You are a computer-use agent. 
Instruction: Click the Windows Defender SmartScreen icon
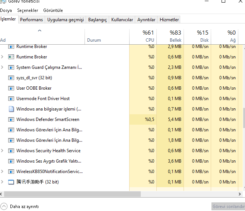pos(11,119)
